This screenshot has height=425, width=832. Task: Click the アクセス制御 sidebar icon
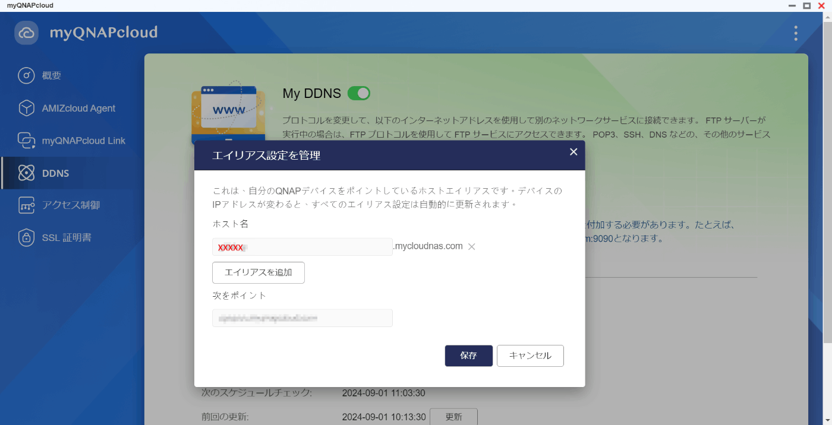pyautogui.click(x=27, y=205)
